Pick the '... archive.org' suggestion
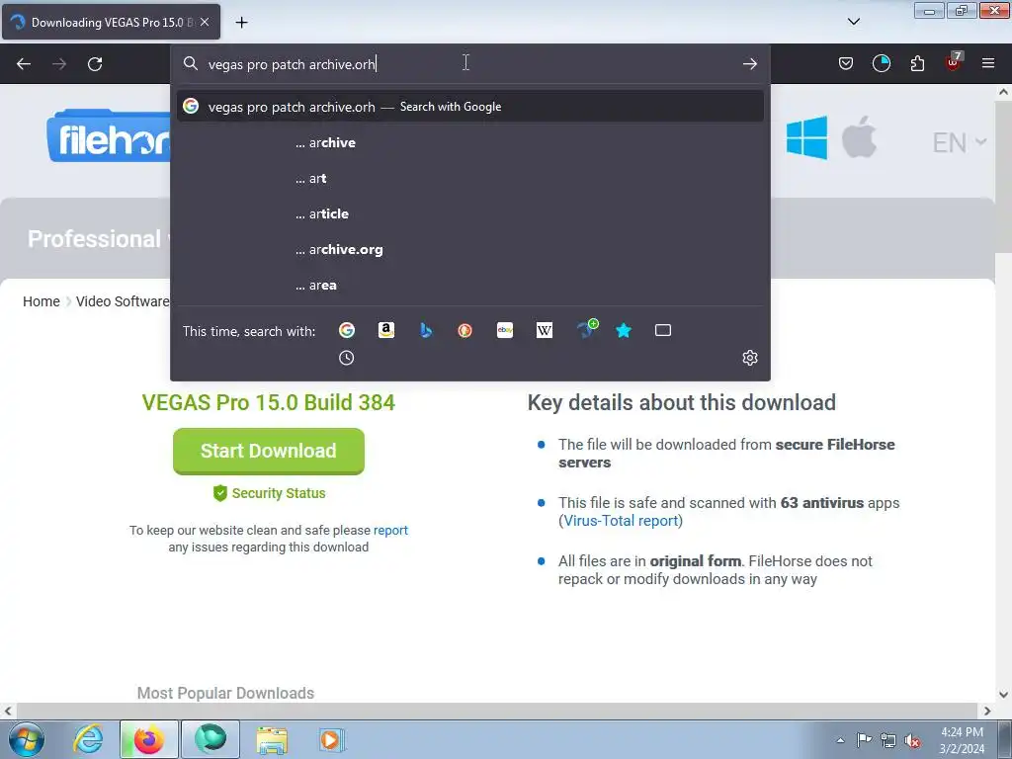This screenshot has width=1012, height=759. (469, 249)
